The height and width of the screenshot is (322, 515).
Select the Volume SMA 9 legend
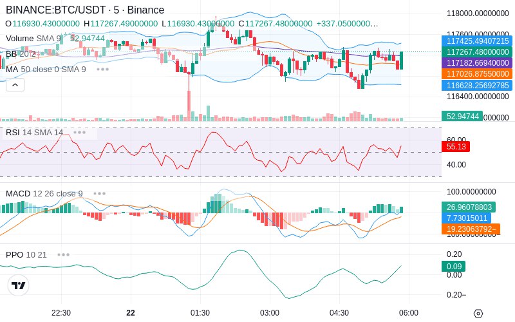coord(33,39)
